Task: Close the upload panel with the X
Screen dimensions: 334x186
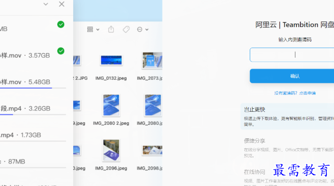Action: tap(62, 4)
